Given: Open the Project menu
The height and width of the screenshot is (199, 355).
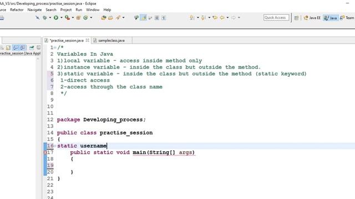Looking at the screenshot, I should click(66, 10).
